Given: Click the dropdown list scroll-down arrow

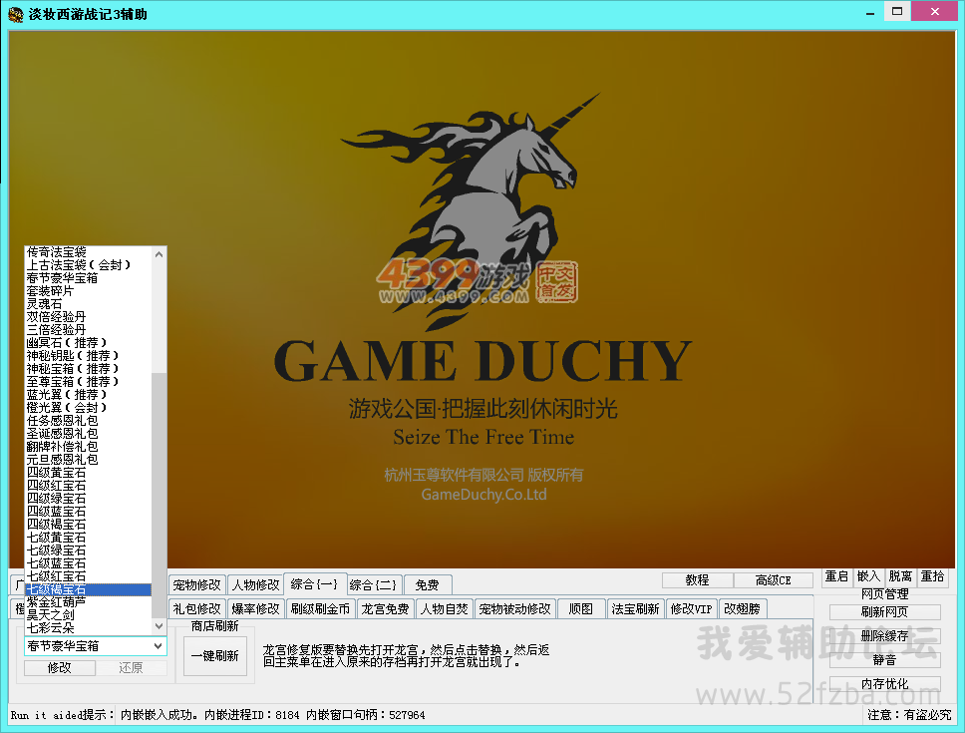Looking at the screenshot, I should click(159, 626).
